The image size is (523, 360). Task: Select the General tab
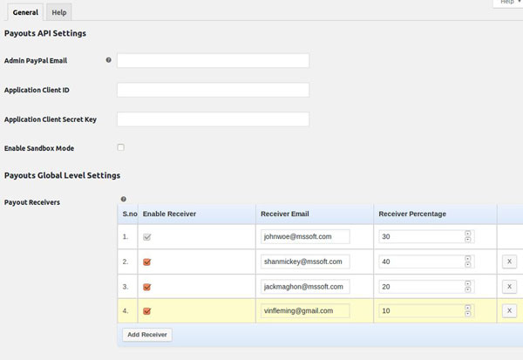(x=25, y=12)
